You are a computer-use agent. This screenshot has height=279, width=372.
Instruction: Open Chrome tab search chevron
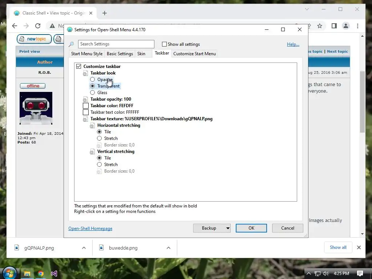(307, 9)
